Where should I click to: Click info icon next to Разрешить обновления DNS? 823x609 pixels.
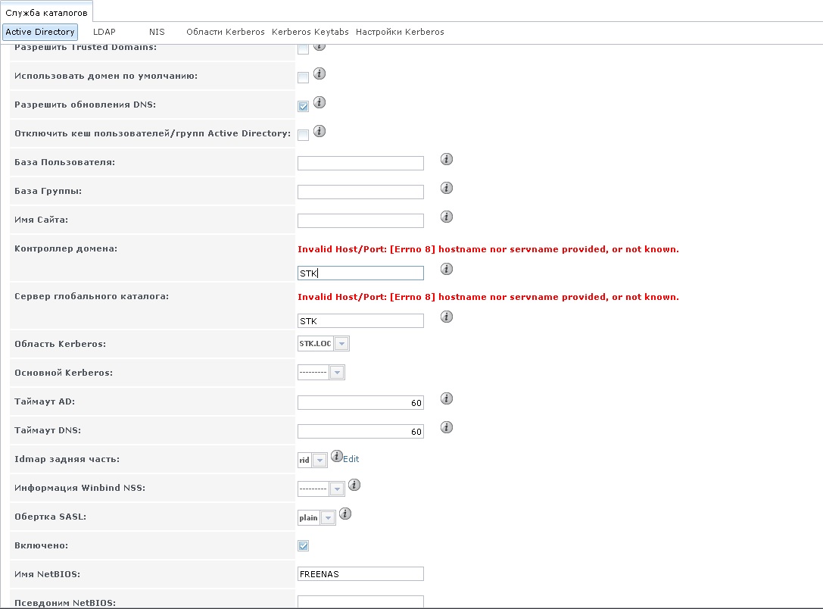pos(320,102)
